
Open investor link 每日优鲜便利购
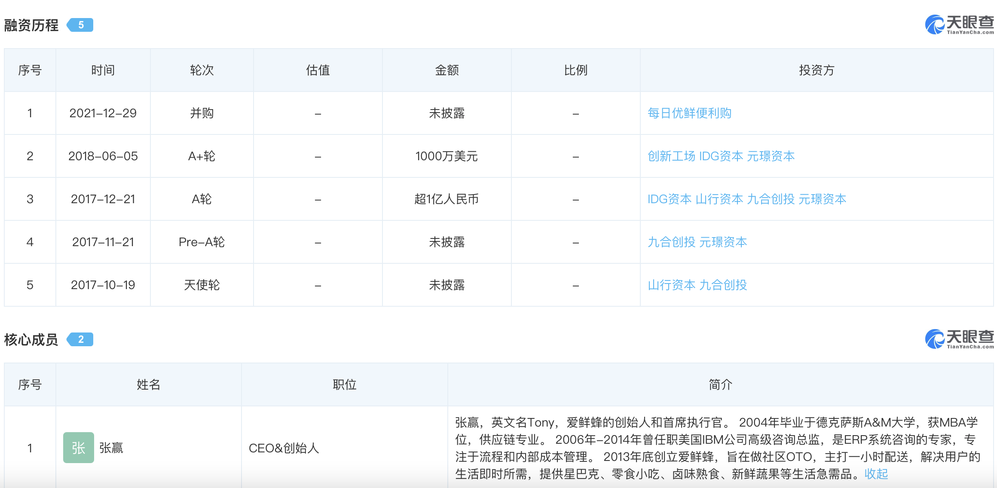[x=689, y=113]
